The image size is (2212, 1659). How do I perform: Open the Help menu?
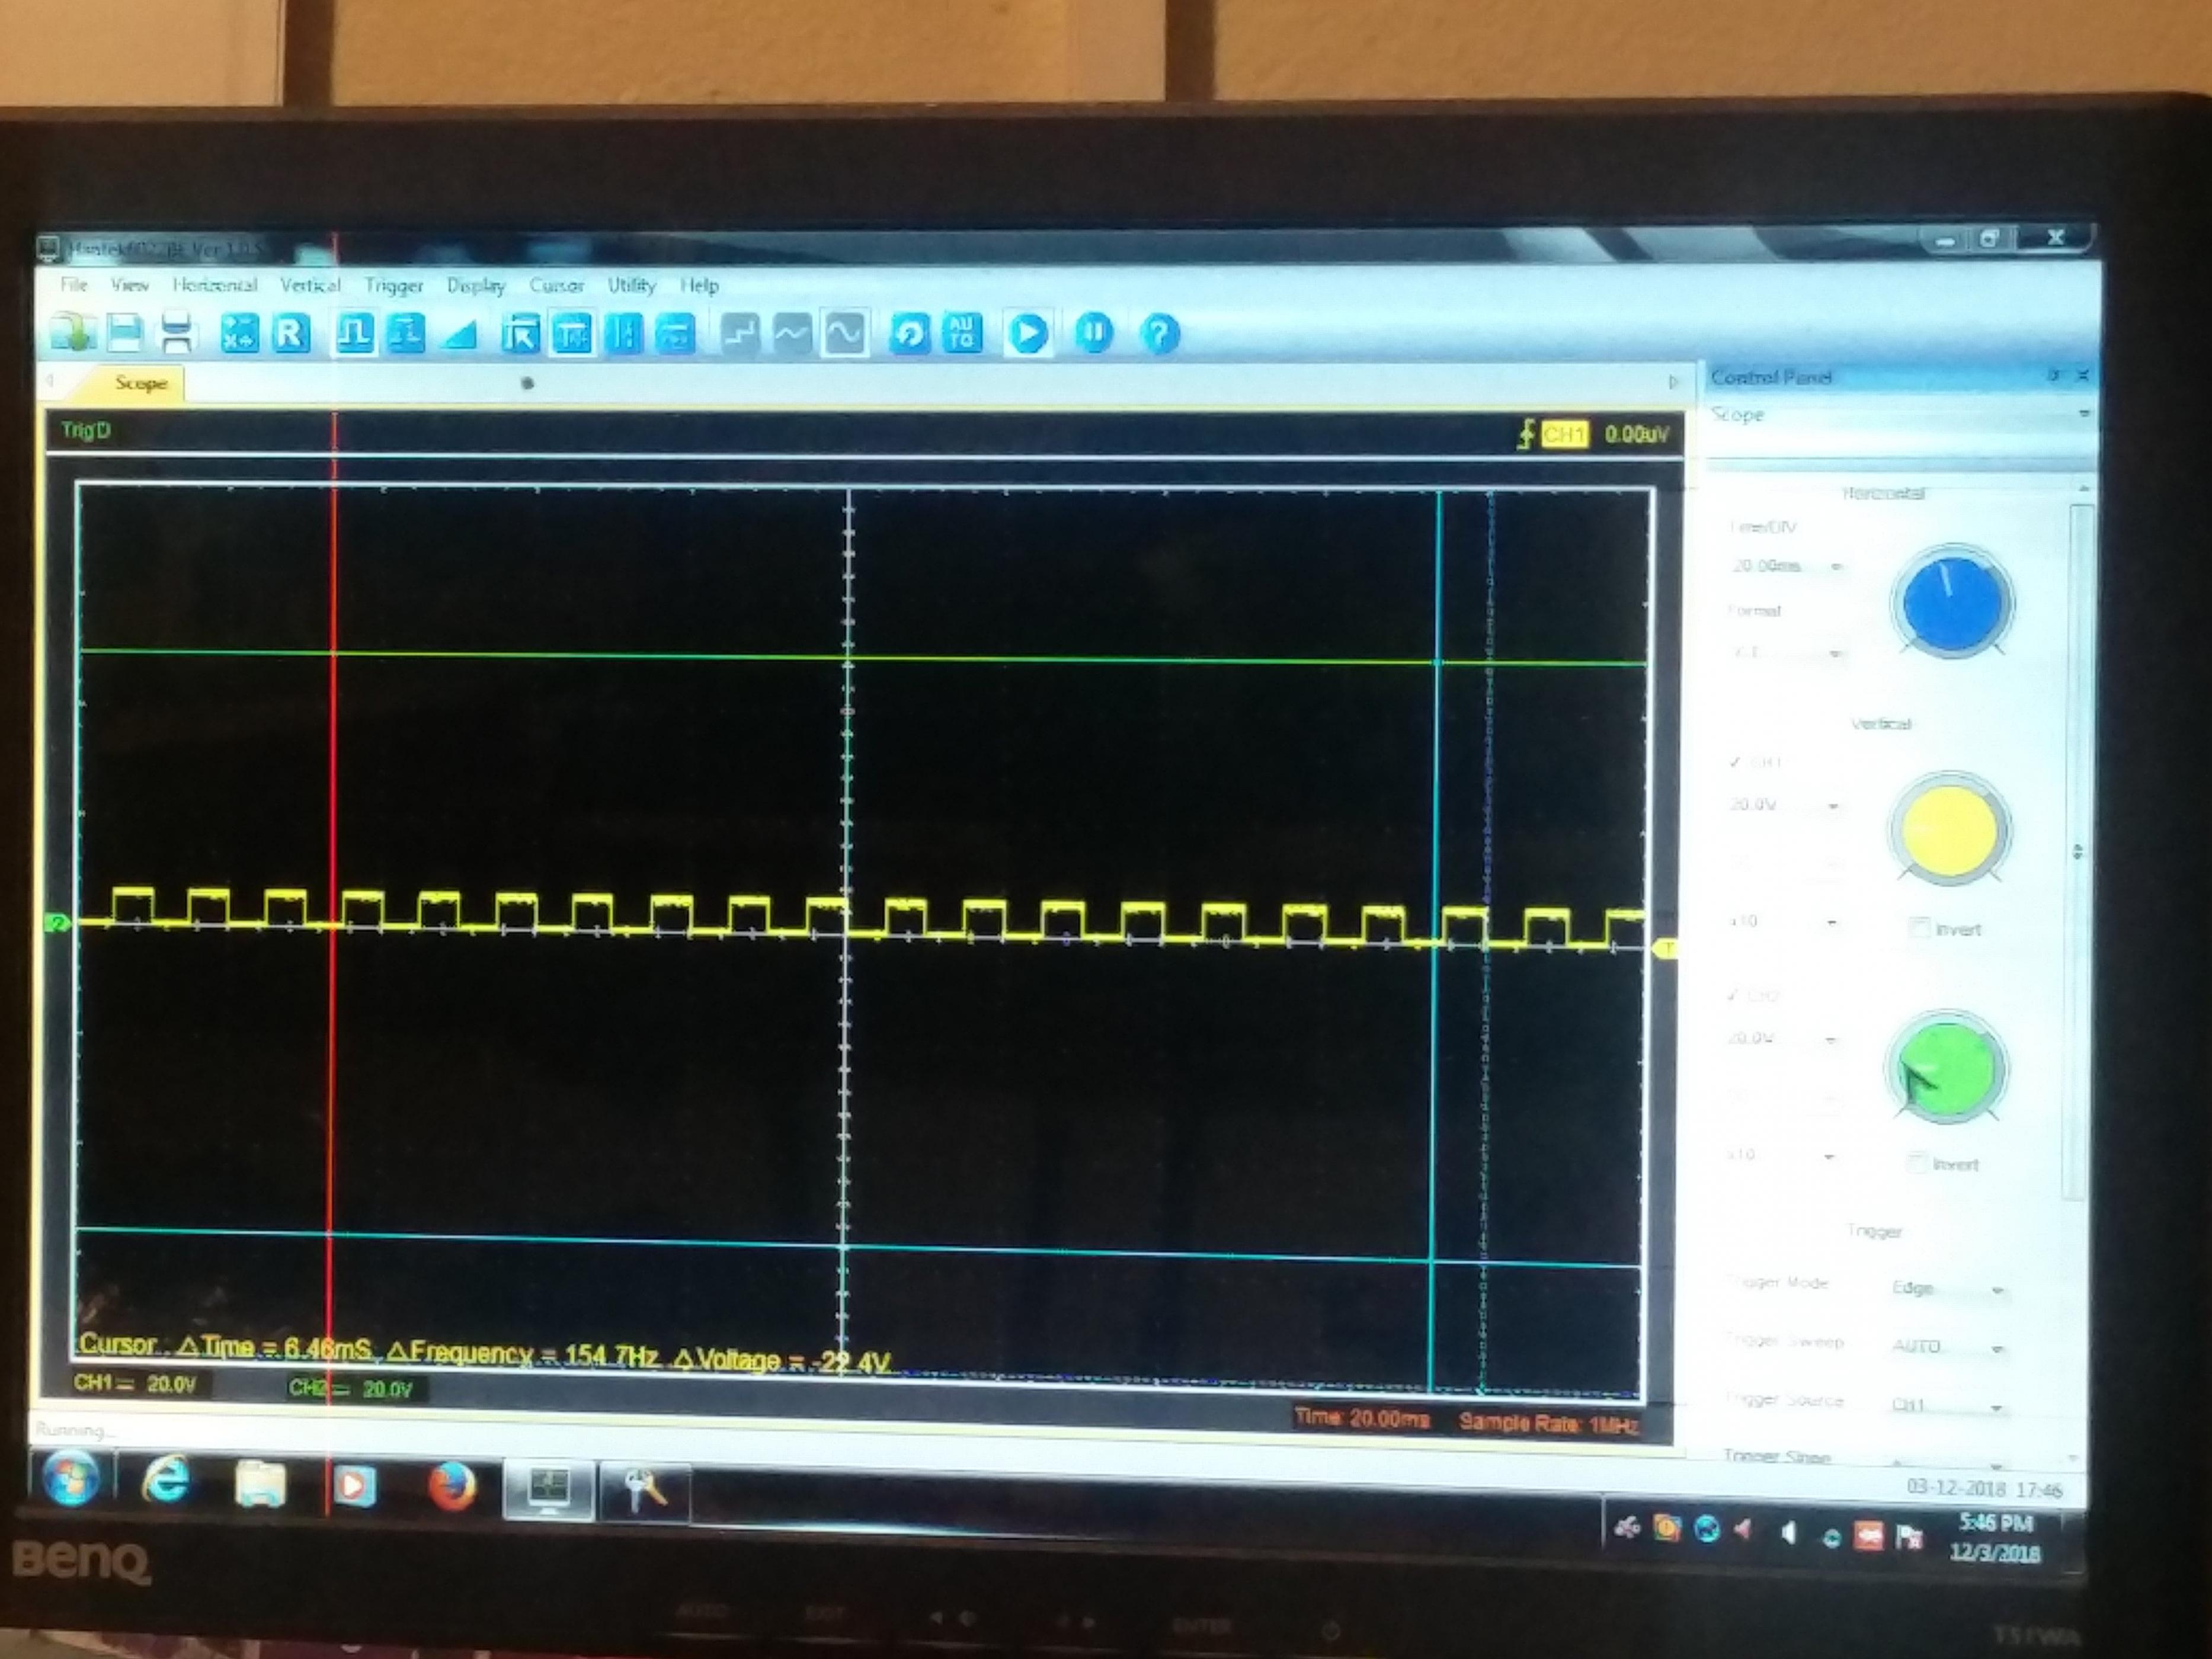click(699, 285)
